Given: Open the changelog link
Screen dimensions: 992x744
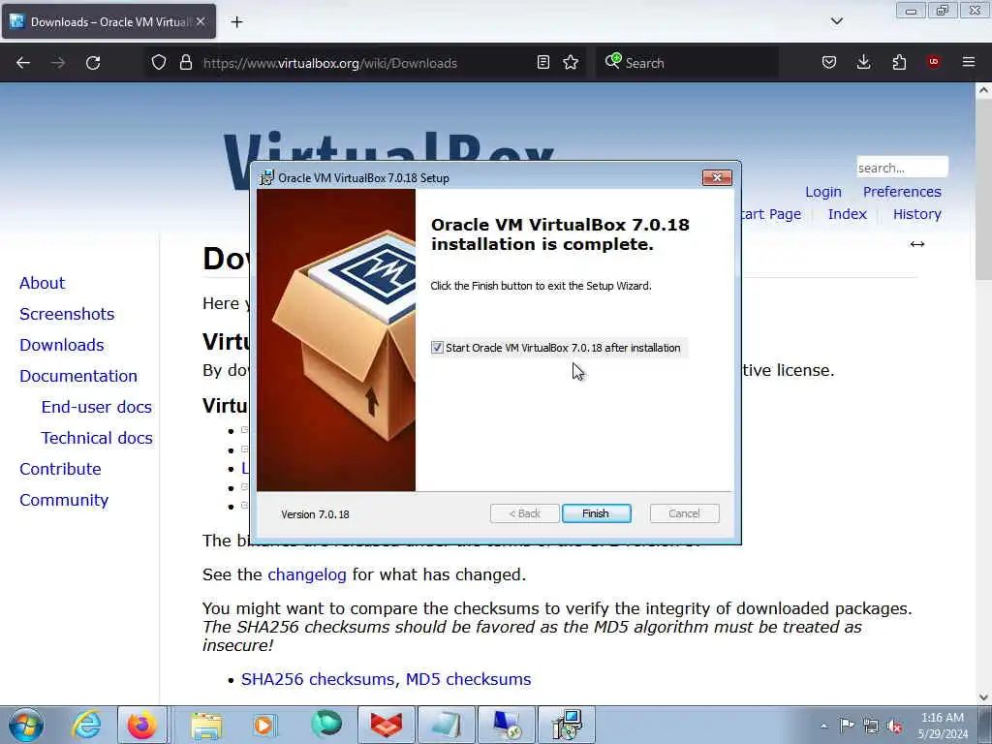Looking at the screenshot, I should 307,574.
